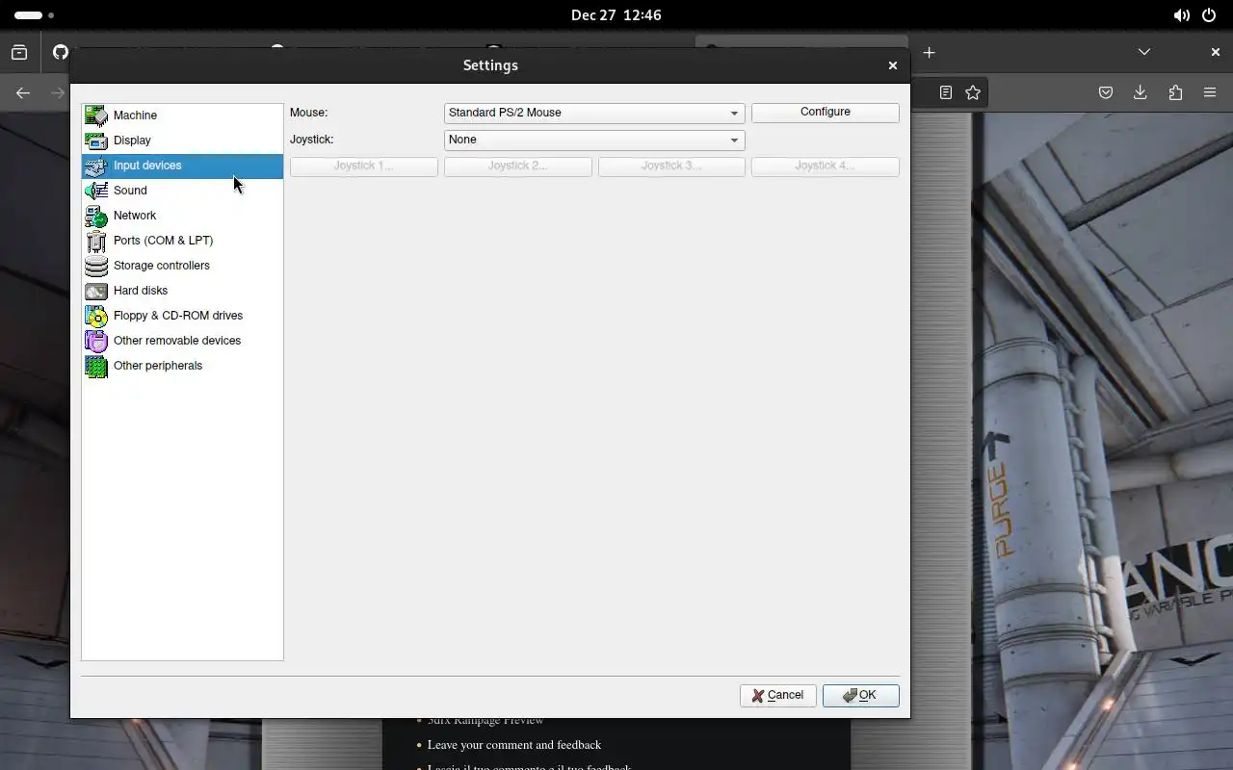Click the browser back arrow
This screenshot has width=1233, height=770.
click(23, 92)
